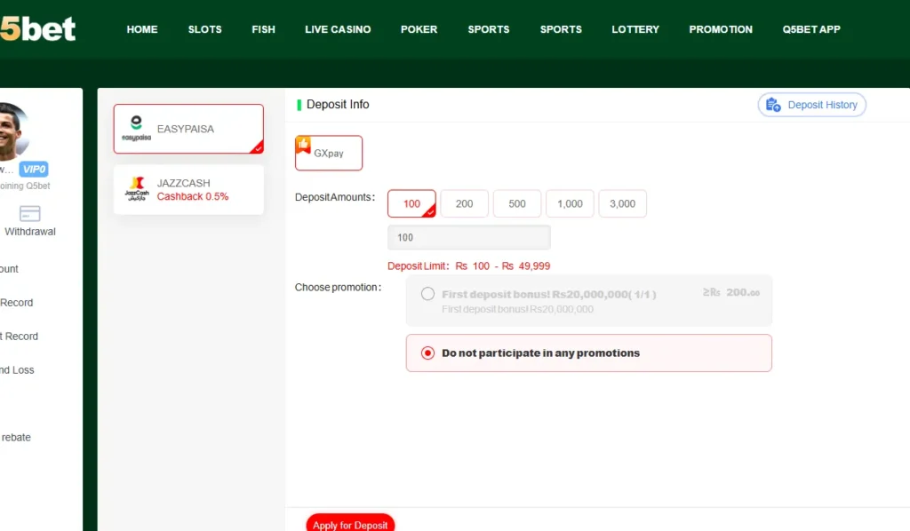Open the PROMOTION page
The image size is (910, 531).
tap(721, 29)
